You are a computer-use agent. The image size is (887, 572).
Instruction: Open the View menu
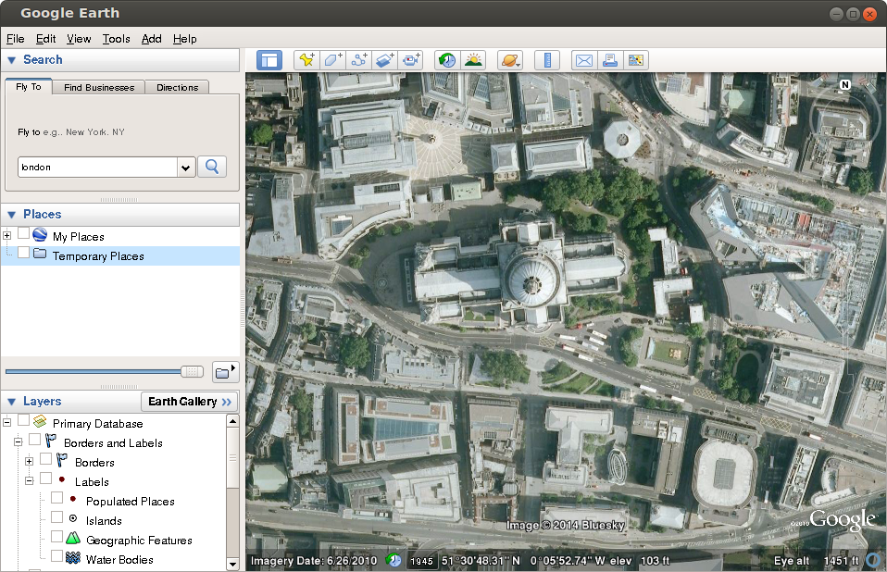(79, 39)
